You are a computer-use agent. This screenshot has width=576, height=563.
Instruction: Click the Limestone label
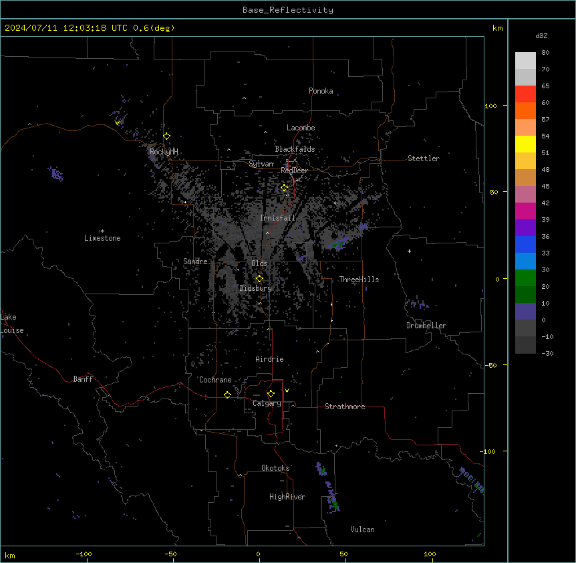click(x=102, y=238)
